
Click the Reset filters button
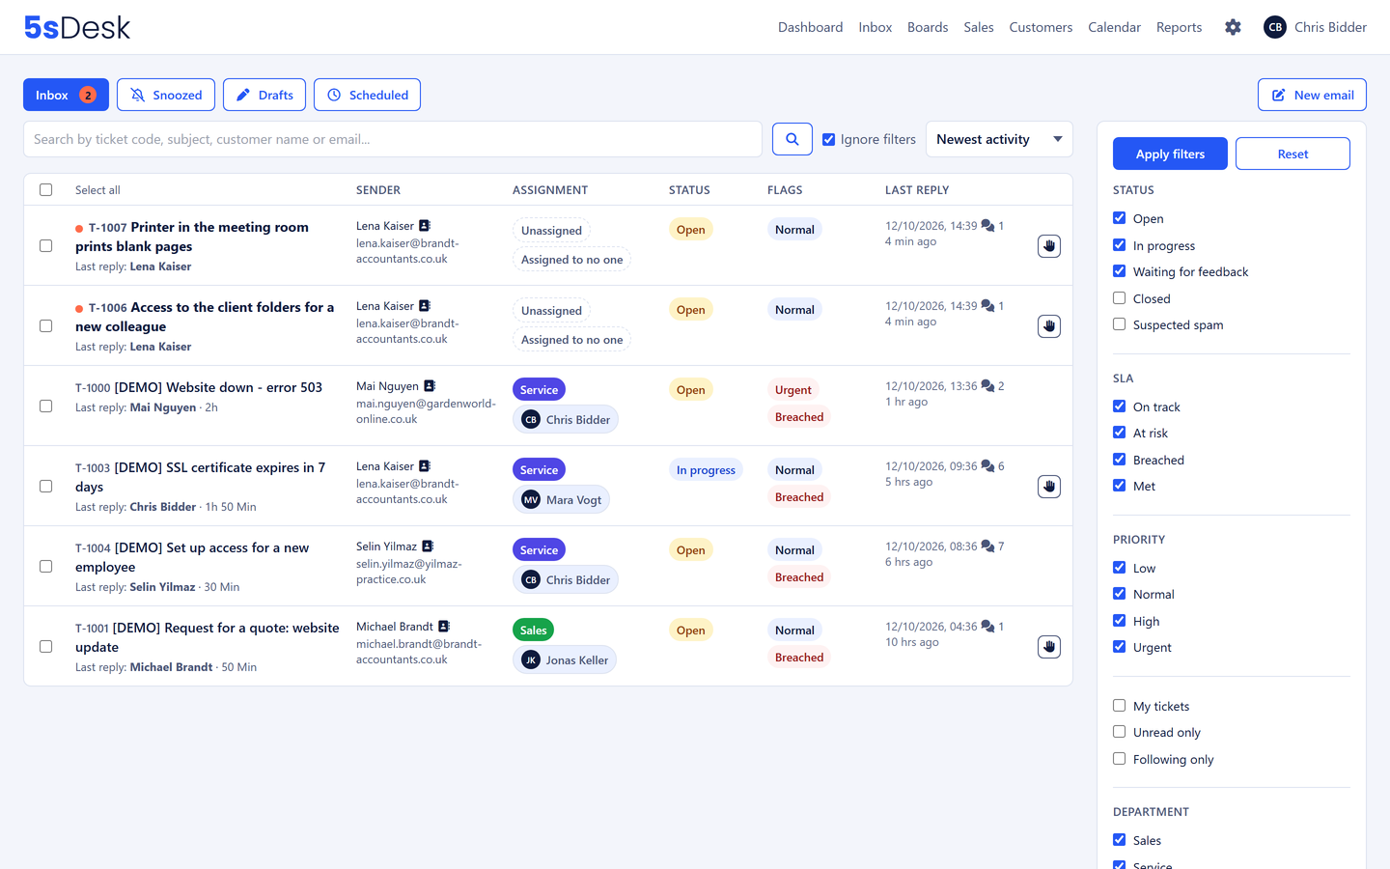tap(1293, 154)
